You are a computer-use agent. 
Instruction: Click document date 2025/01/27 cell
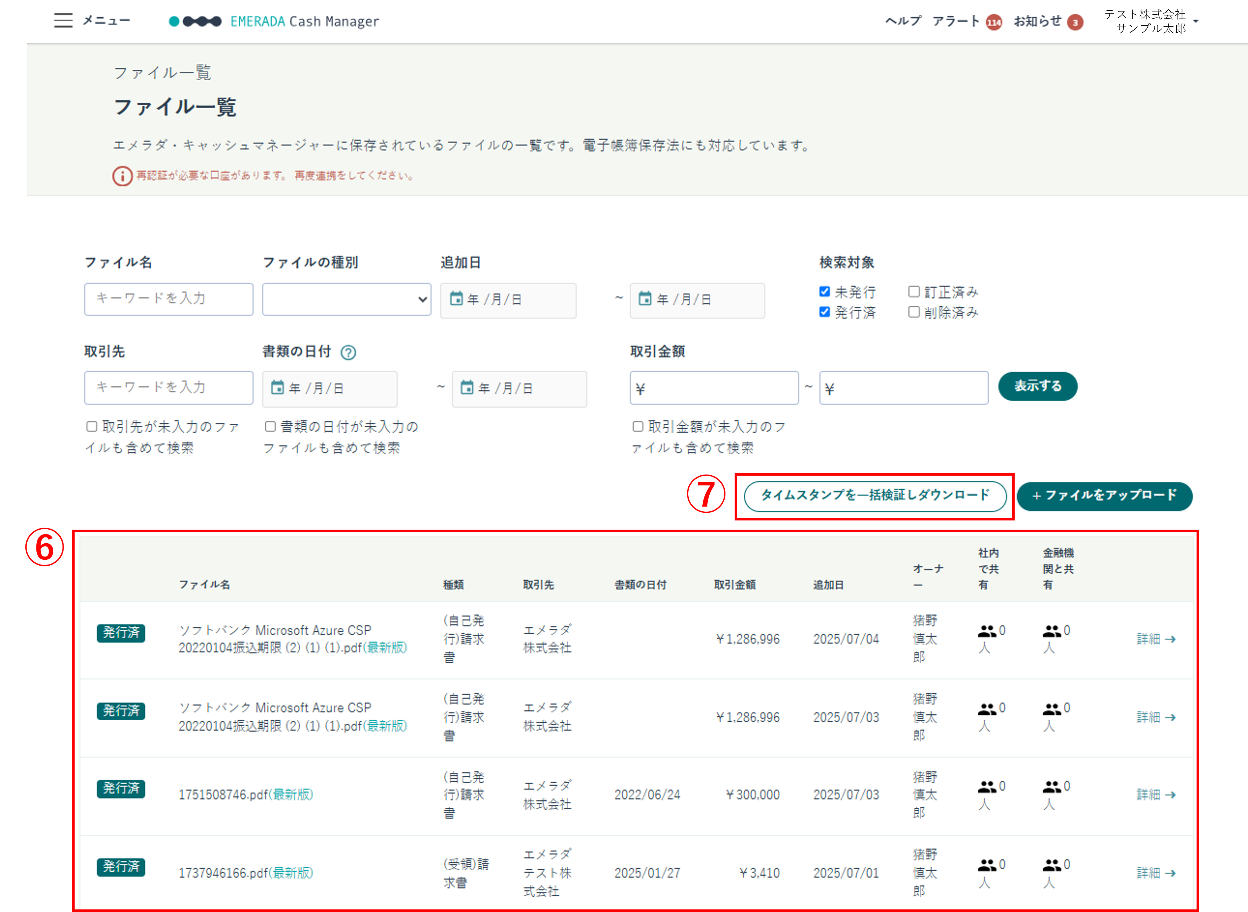(647, 873)
